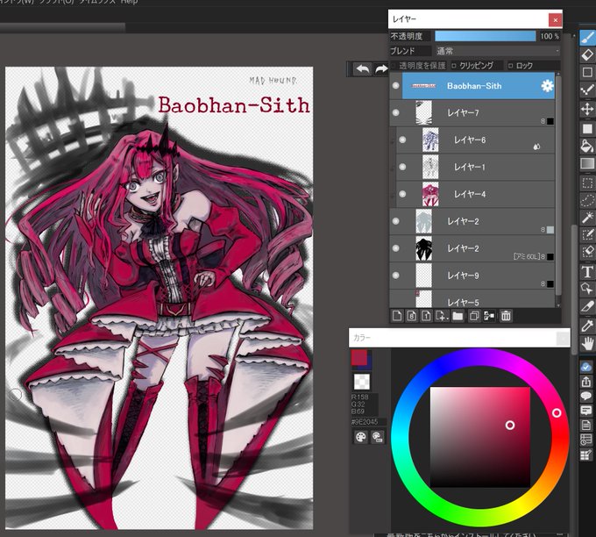Click the 100 % opacity value
The height and width of the screenshot is (537, 596).
(550, 36)
